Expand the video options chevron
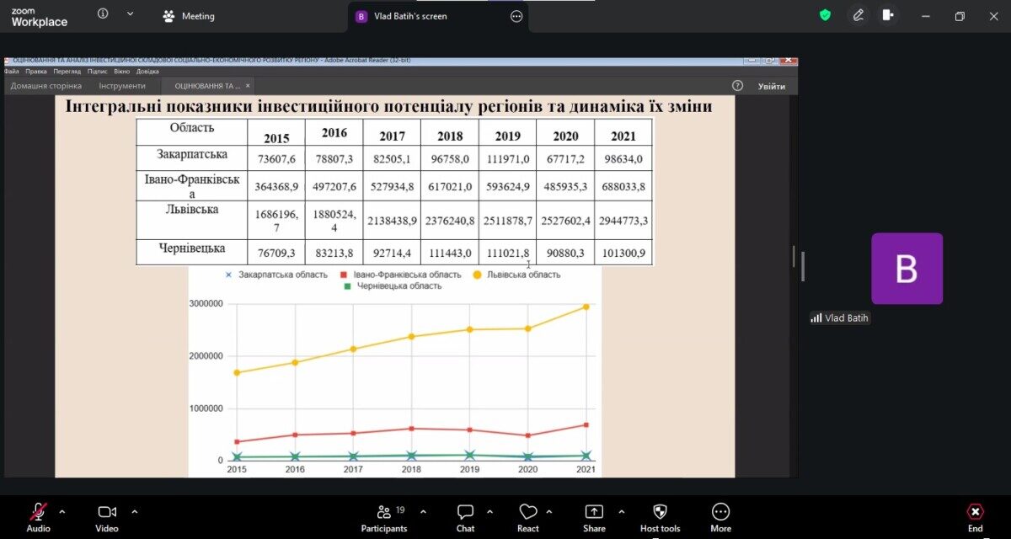This screenshot has width=1011, height=539. pos(135,511)
